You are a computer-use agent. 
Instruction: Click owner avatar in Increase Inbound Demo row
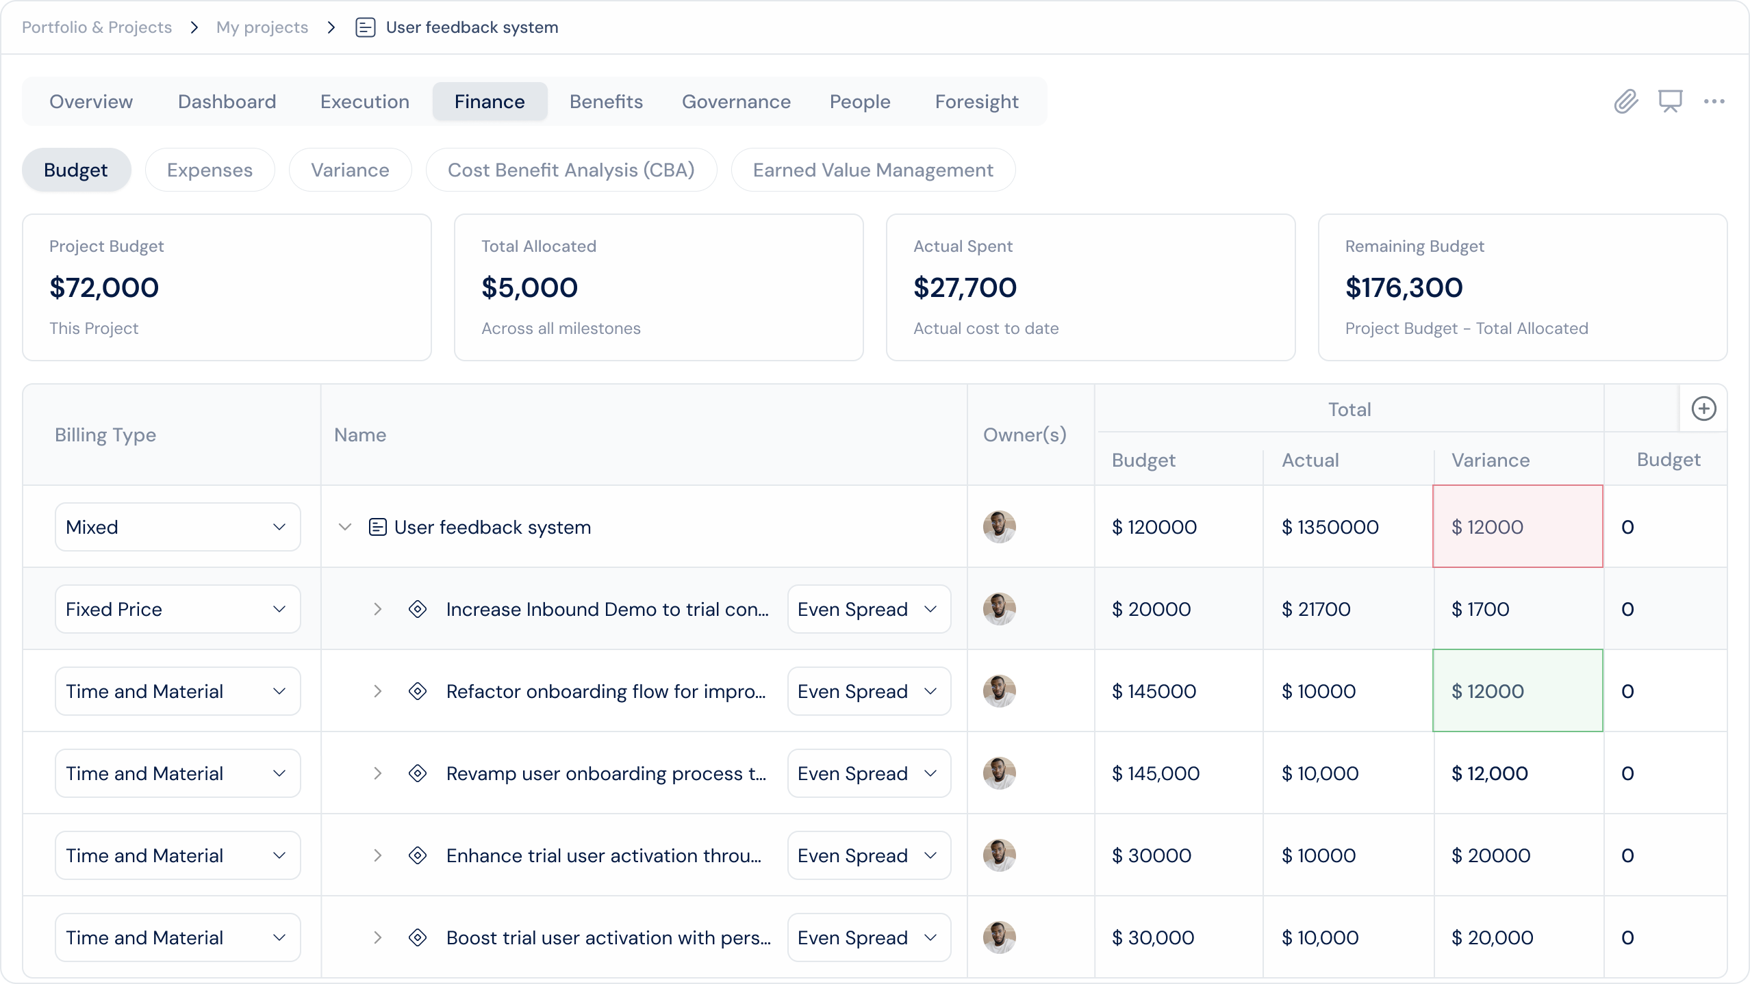click(x=1000, y=609)
